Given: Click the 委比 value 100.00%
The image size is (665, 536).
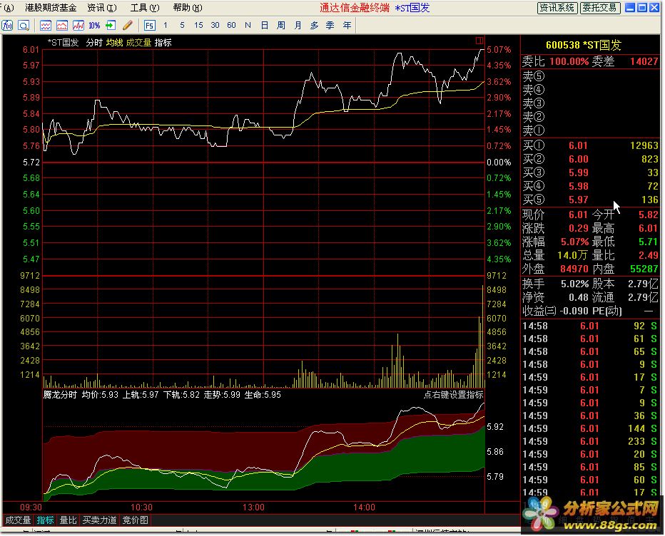Looking at the screenshot, I should [x=569, y=61].
